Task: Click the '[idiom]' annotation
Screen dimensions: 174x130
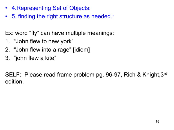Action: point(81,50)
